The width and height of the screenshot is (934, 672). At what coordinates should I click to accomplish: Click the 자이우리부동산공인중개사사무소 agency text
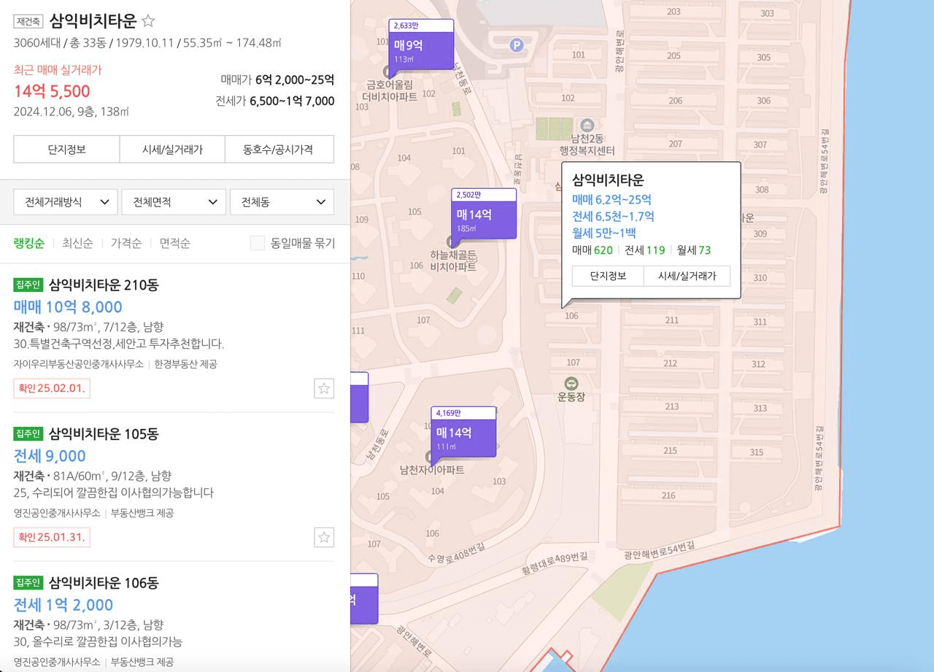(x=79, y=364)
